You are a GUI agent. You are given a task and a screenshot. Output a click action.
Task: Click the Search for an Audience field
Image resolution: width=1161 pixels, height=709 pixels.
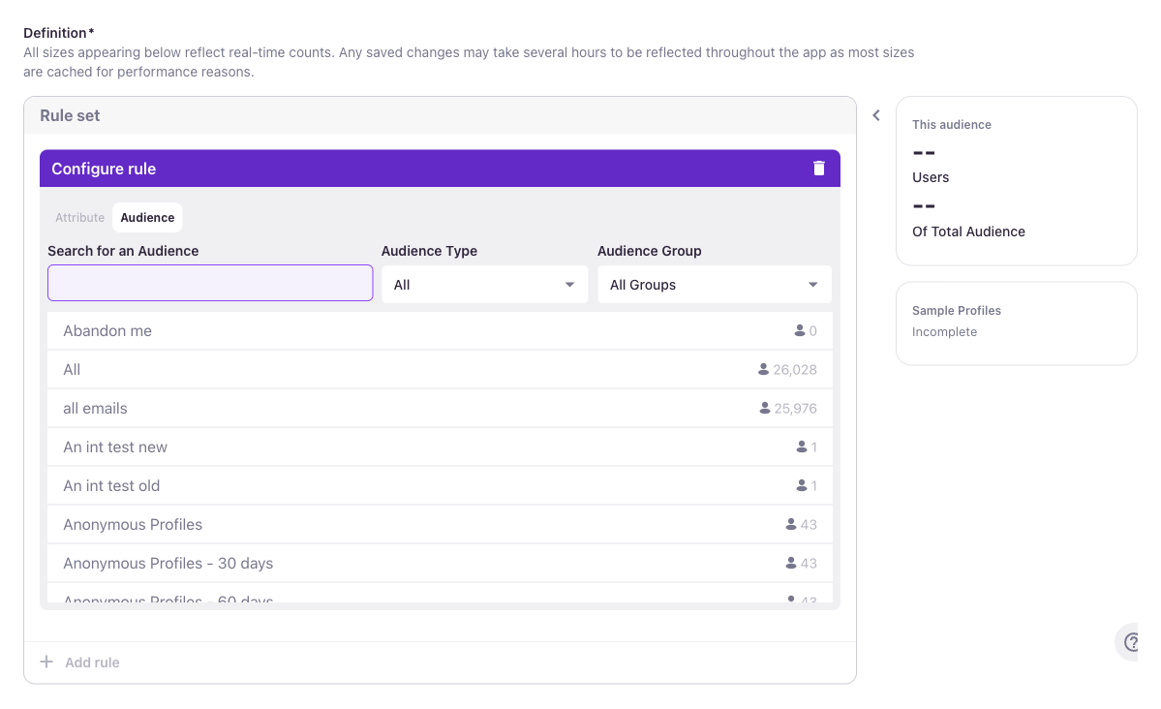[209, 282]
